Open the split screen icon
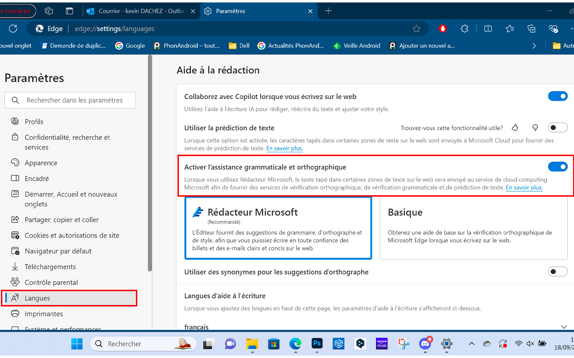 click(x=488, y=29)
